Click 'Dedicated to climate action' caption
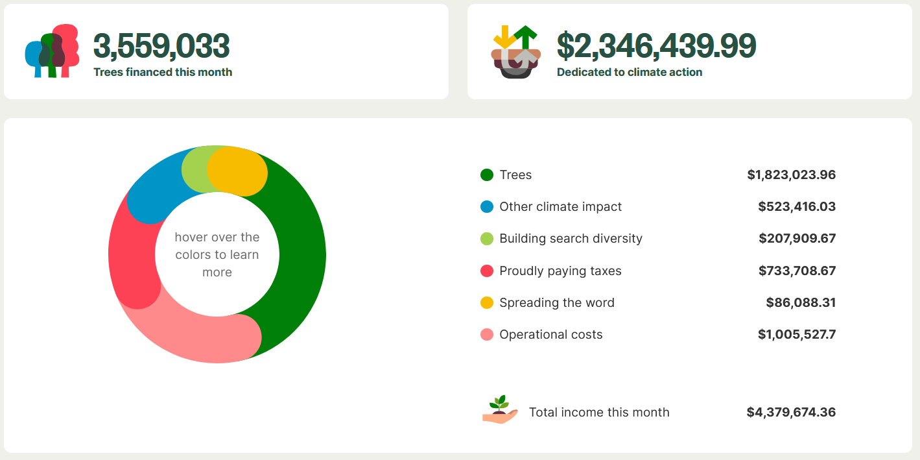The height and width of the screenshot is (460, 920). point(630,72)
